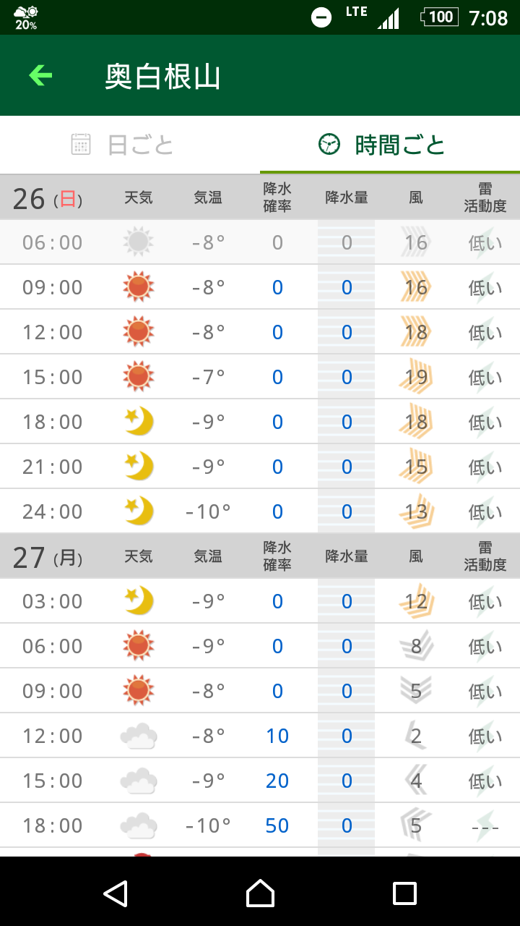Tap sunny icon for 26th 09:00
This screenshot has width=520, height=926.
(138, 287)
